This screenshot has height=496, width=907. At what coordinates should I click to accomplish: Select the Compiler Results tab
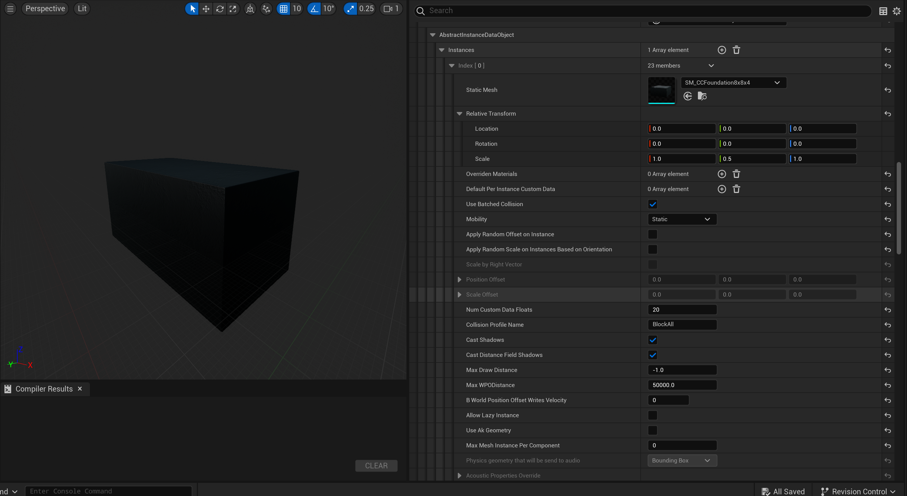[x=44, y=389]
